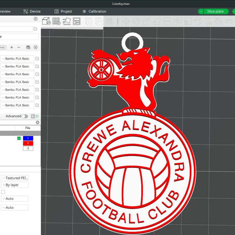Switch to the Preview tab
Viewport: 235px width, 235px height.
[5, 11]
